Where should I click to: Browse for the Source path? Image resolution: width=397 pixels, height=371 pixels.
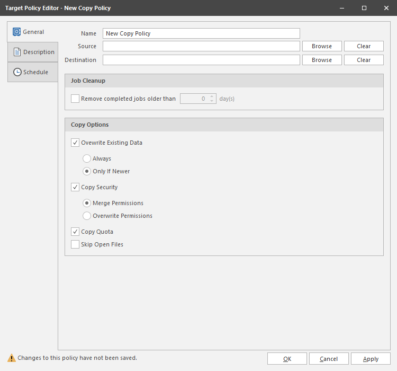(x=322, y=46)
